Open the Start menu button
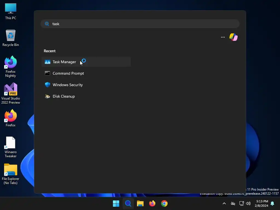This screenshot has height=210, width=280. [116, 203]
